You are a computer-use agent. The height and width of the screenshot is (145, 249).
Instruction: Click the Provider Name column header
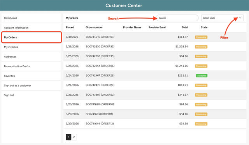[132, 27]
